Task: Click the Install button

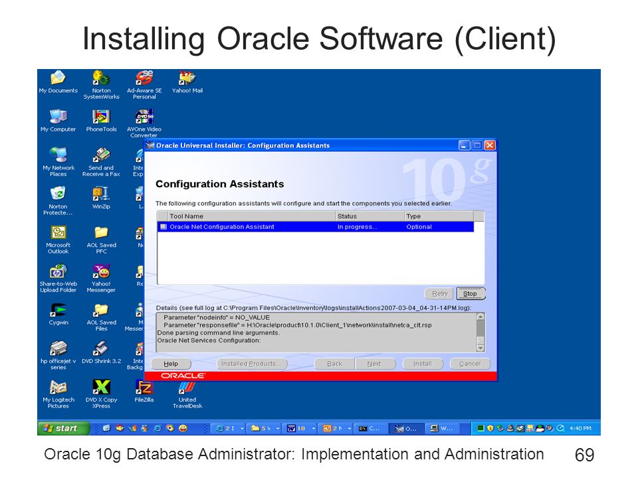Action: pos(423,364)
